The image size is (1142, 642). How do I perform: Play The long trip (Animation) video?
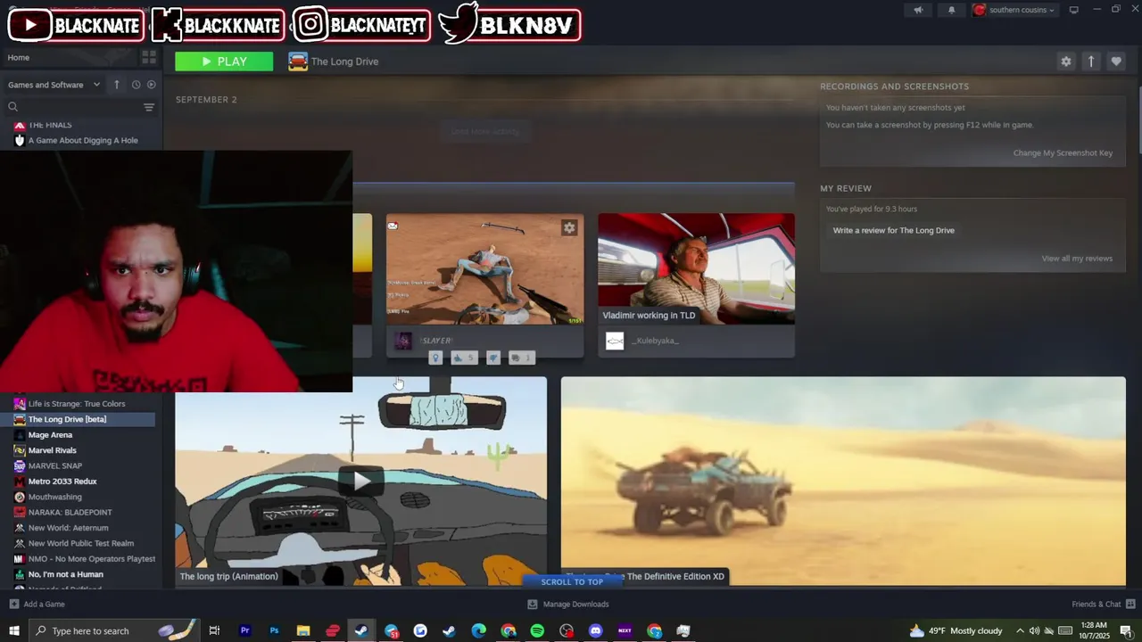tap(360, 481)
